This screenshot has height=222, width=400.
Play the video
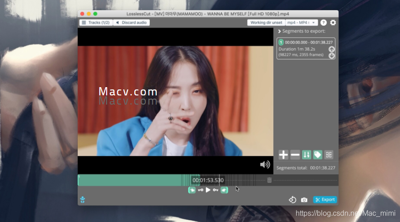pos(208,190)
